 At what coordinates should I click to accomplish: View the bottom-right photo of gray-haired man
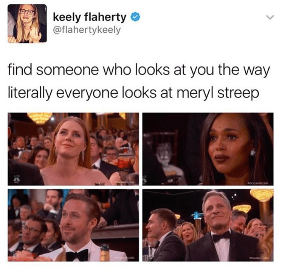click(x=208, y=225)
